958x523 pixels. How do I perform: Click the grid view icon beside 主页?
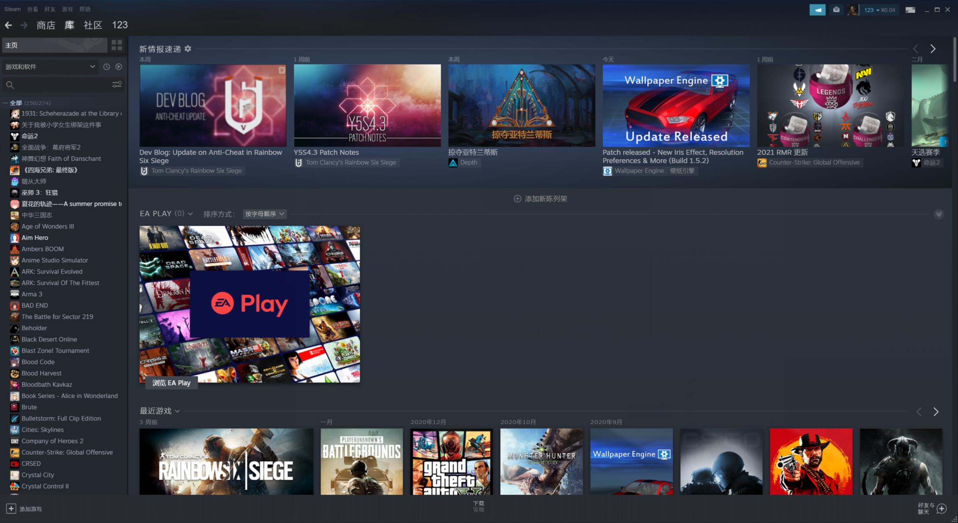click(x=117, y=45)
